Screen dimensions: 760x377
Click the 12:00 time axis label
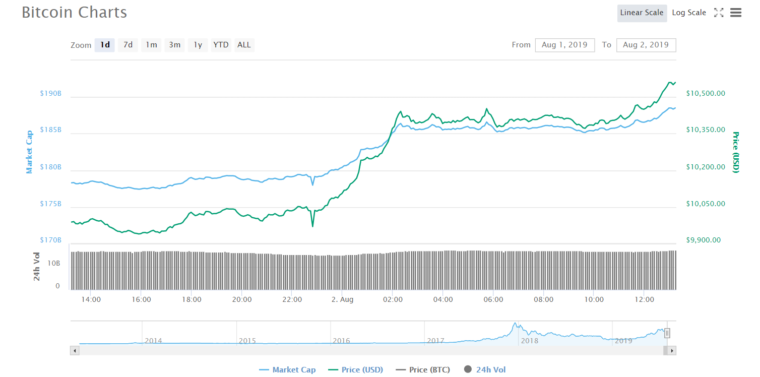point(644,299)
